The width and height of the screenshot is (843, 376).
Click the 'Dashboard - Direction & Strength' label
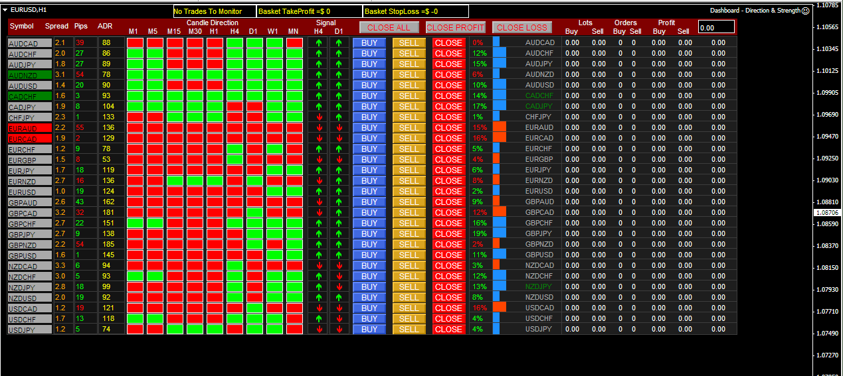[x=755, y=11]
